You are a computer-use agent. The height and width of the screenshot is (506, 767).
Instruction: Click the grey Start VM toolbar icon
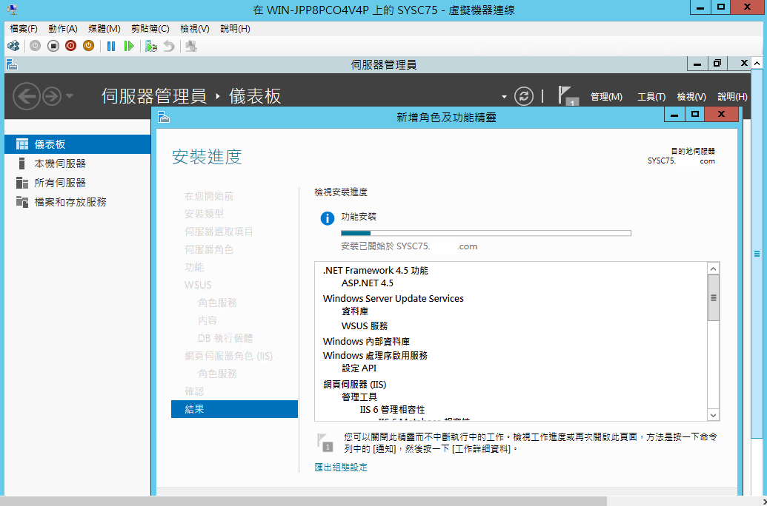(x=36, y=46)
